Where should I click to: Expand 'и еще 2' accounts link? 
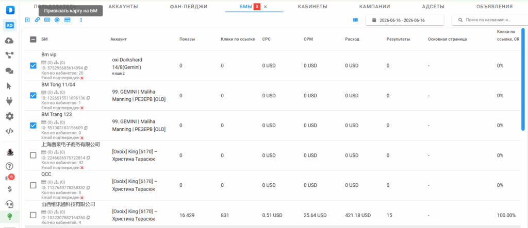[x=119, y=73]
